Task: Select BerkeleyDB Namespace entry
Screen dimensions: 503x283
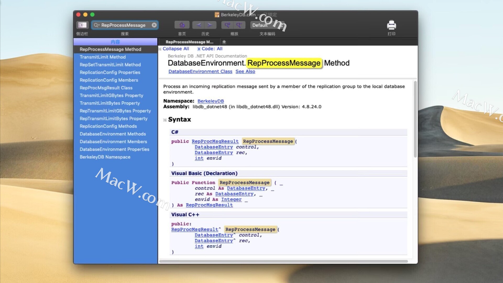Action: pos(115,157)
